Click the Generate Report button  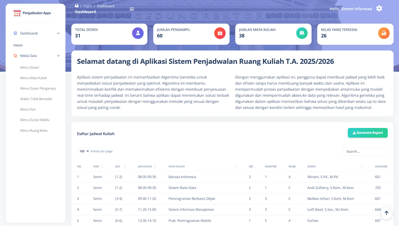[x=367, y=133]
